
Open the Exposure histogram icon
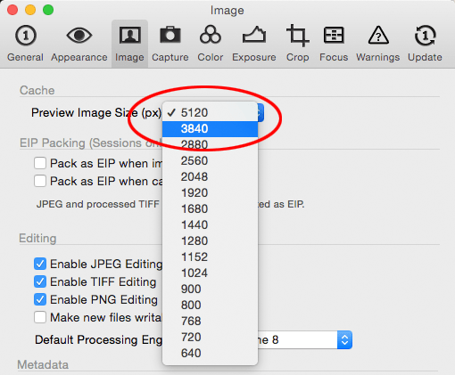[254, 36]
